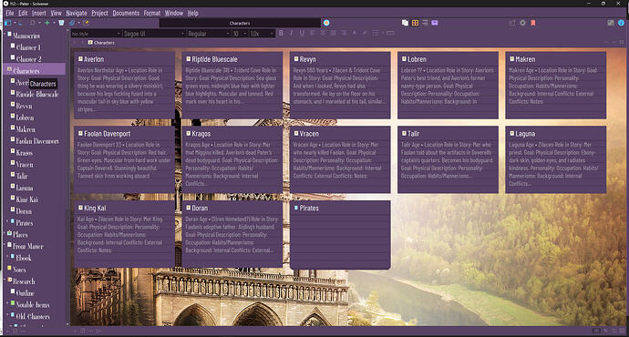
Task: Toggle editor layout split icon
Action: 611,23
